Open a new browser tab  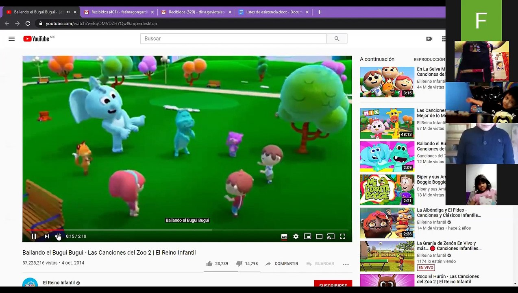pyautogui.click(x=319, y=12)
